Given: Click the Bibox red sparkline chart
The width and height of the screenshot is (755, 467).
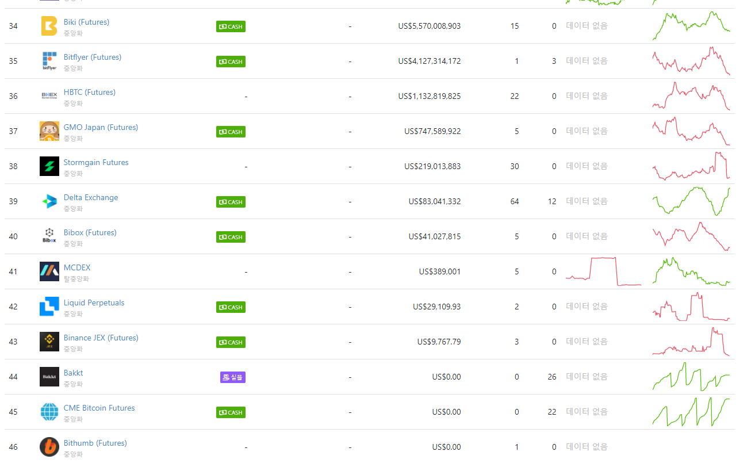Looking at the screenshot, I should pyautogui.click(x=691, y=236).
